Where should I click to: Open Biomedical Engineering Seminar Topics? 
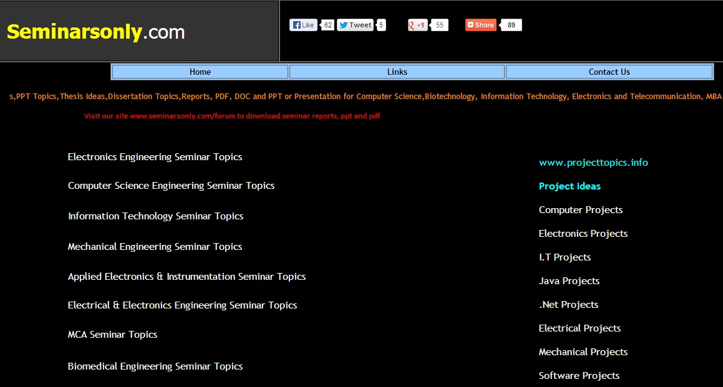coord(155,366)
